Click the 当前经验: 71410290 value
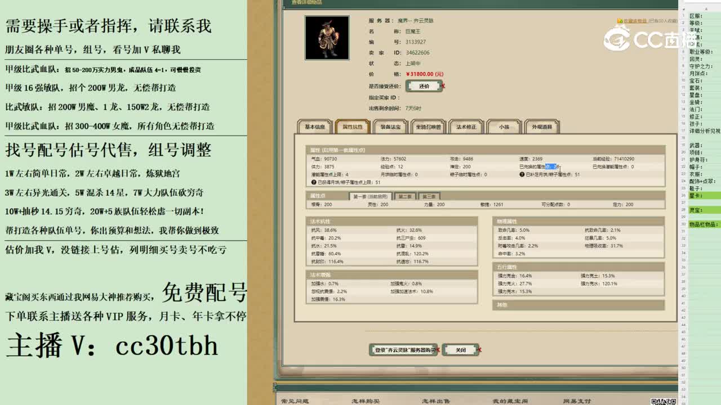Image resolution: width=721 pixels, height=405 pixels. point(613,159)
